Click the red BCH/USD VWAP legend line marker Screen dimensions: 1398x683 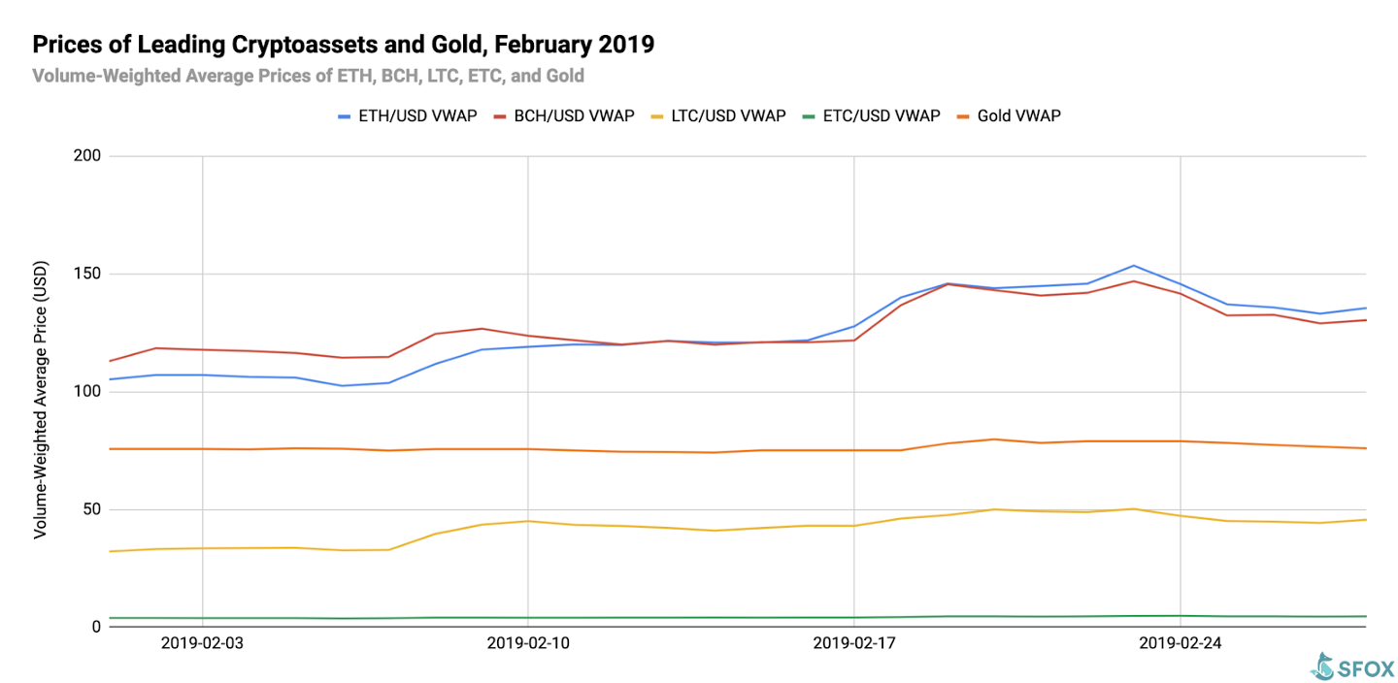[x=501, y=116]
